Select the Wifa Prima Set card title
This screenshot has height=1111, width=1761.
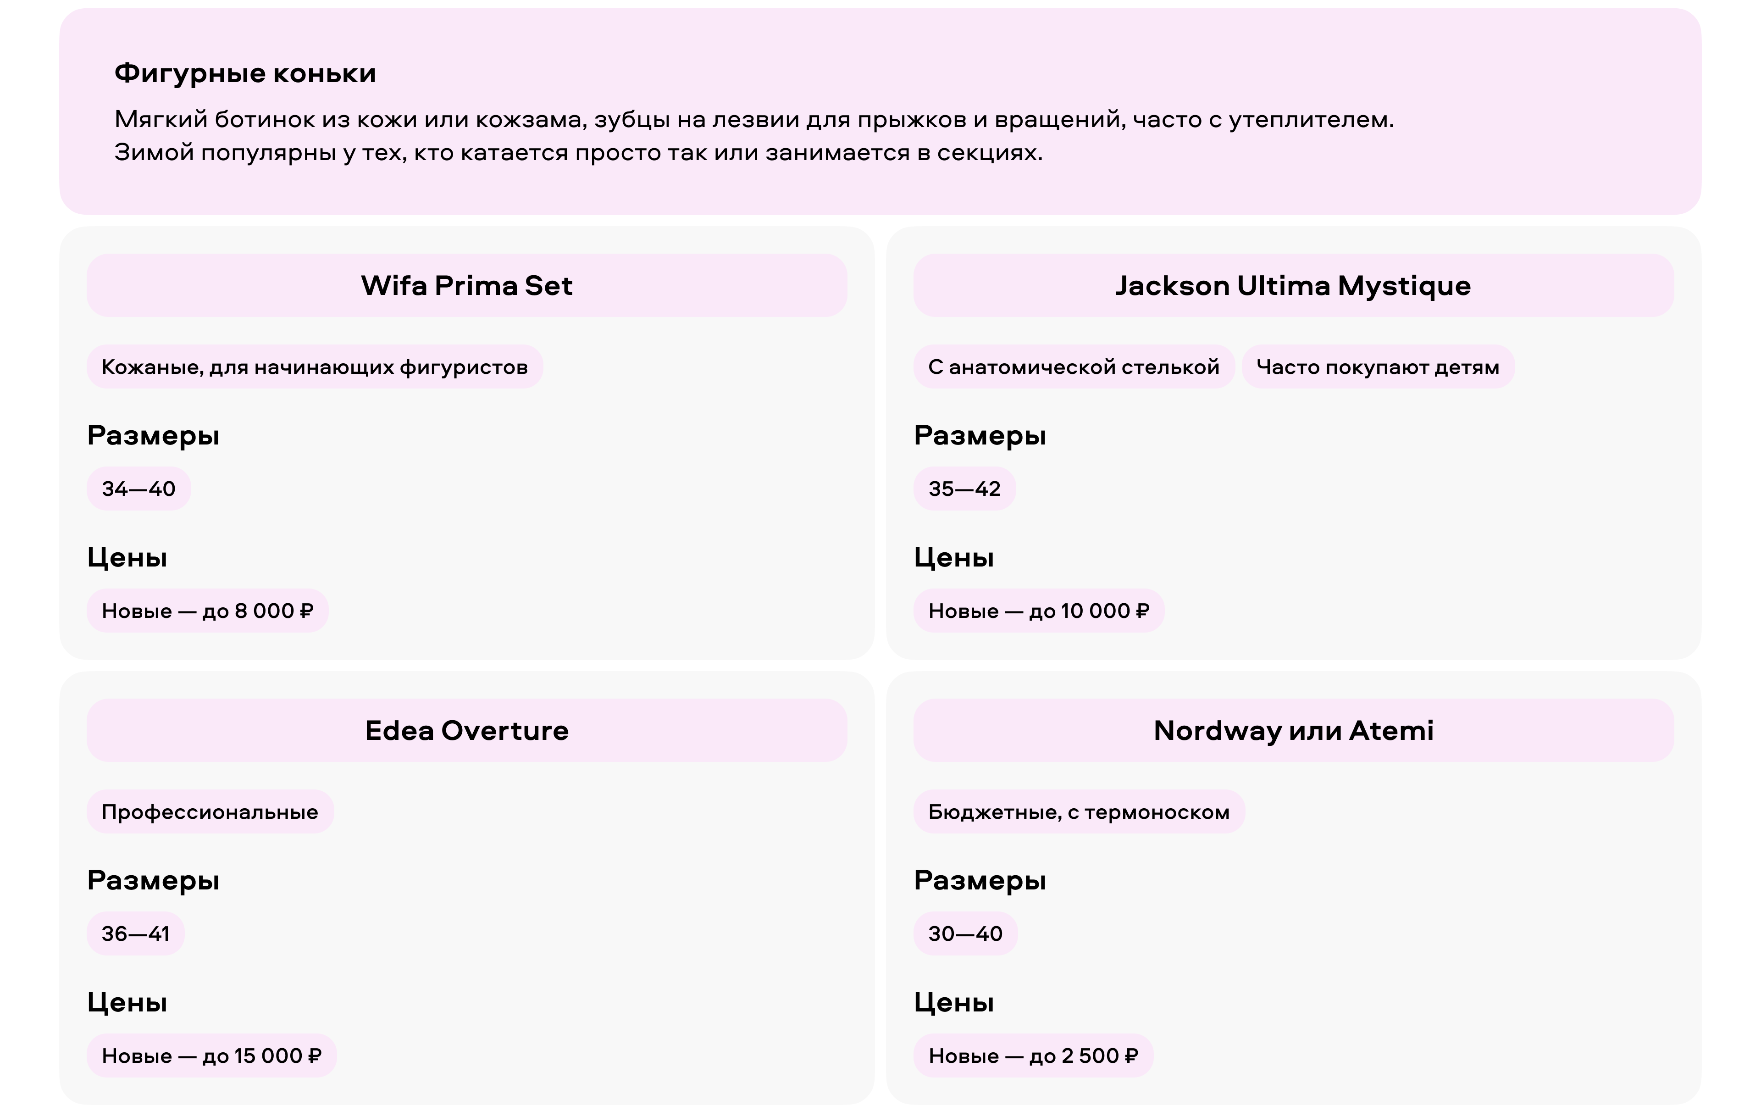tap(466, 285)
